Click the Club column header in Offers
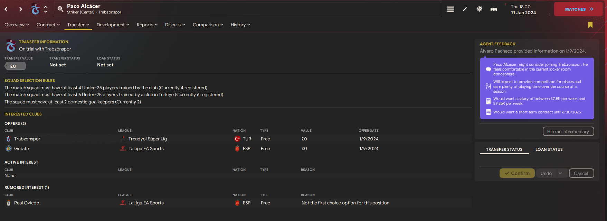The height and width of the screenshot is (221, 607). (x=9, y=131)
